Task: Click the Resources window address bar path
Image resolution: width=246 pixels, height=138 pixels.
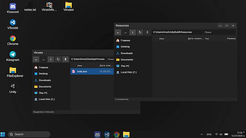Action: click(x=177, y=32)
